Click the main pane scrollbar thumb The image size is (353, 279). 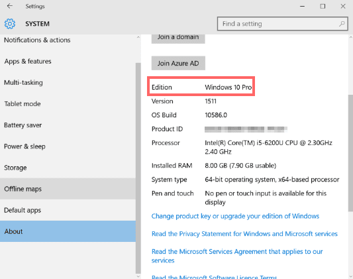coord(350,153)
